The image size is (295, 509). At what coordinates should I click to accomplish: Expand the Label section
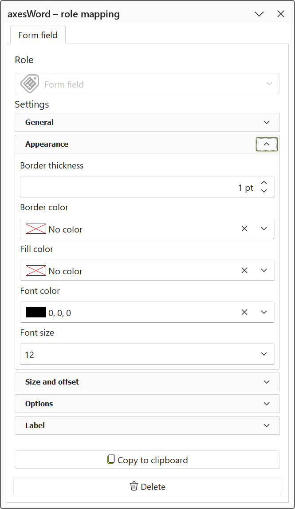pyautogui.click(x=267, y=425)
